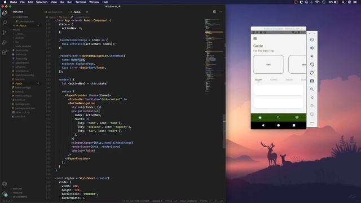Open the editor More Actions ellipsis

[x=221, y=12]
